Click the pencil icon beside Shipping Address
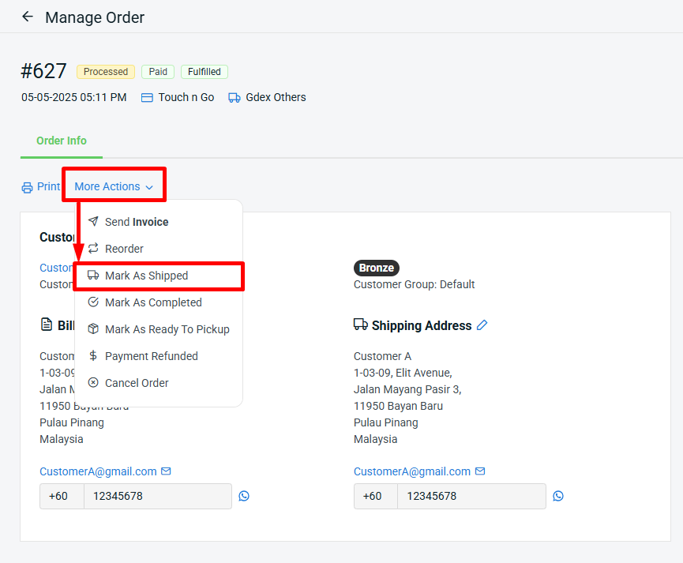683x563 pixels. tap(482, 325)
